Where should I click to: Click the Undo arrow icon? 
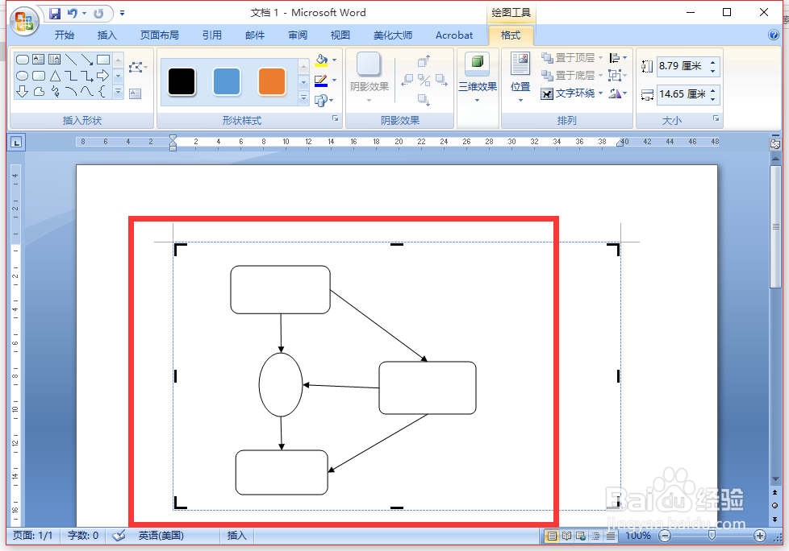[74, 12]
